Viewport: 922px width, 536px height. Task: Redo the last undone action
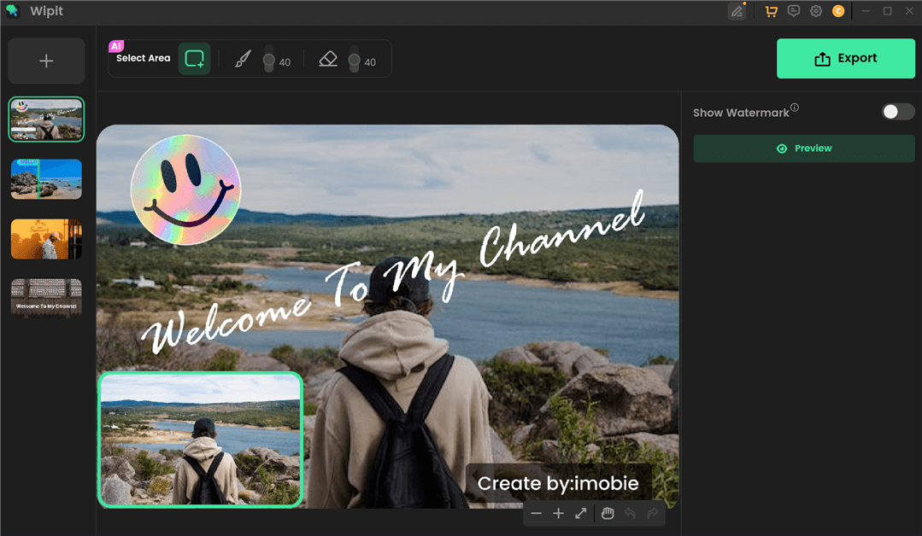(651, 513)
